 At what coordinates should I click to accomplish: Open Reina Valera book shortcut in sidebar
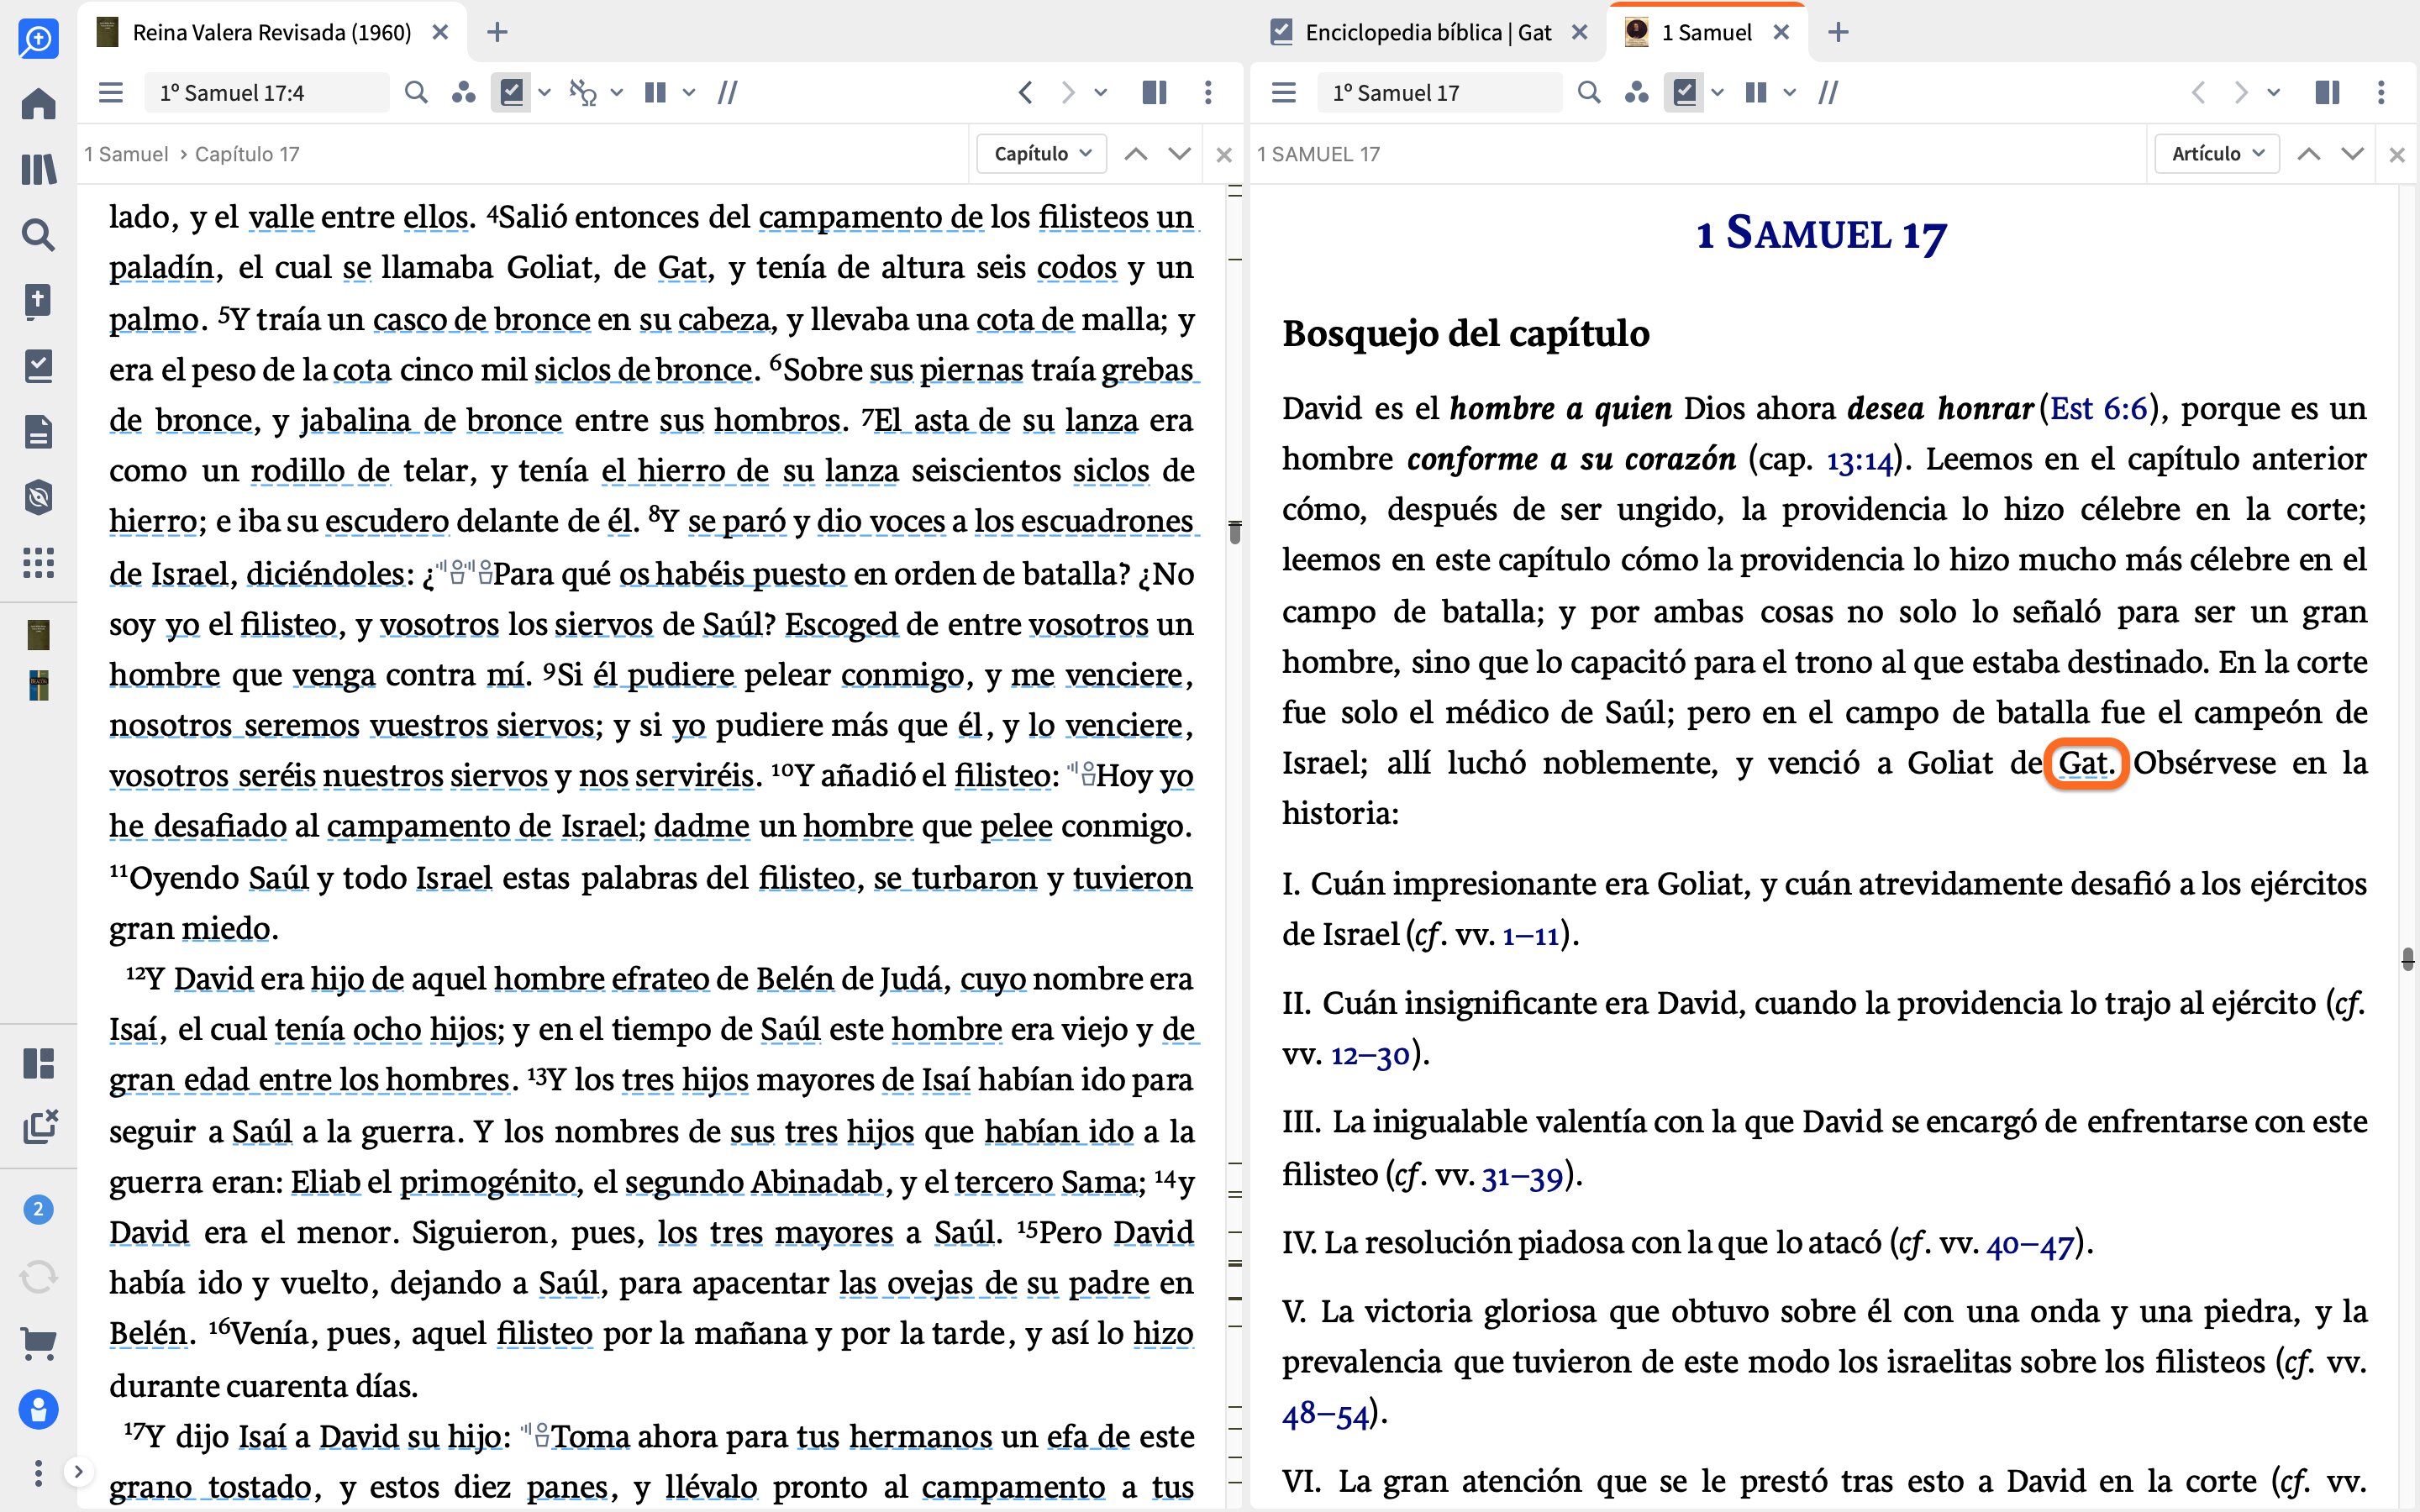(38, 634)
